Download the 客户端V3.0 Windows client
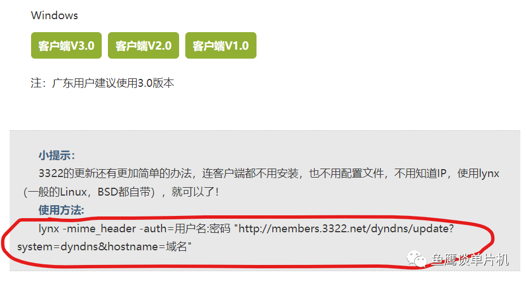 pyautogui.click(x=66, y=46)
